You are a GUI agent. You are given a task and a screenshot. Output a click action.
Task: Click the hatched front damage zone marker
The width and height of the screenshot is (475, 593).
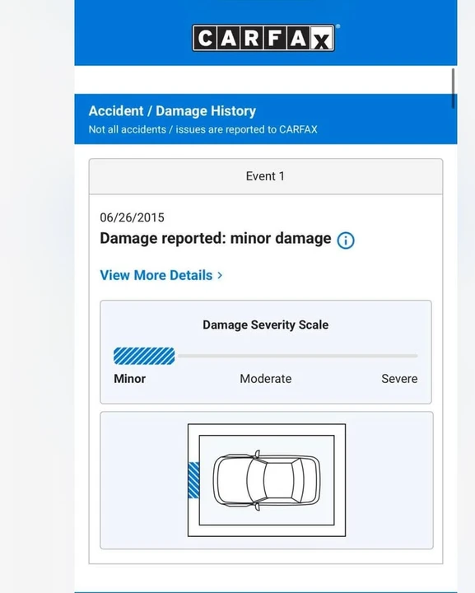coord(193,480)
